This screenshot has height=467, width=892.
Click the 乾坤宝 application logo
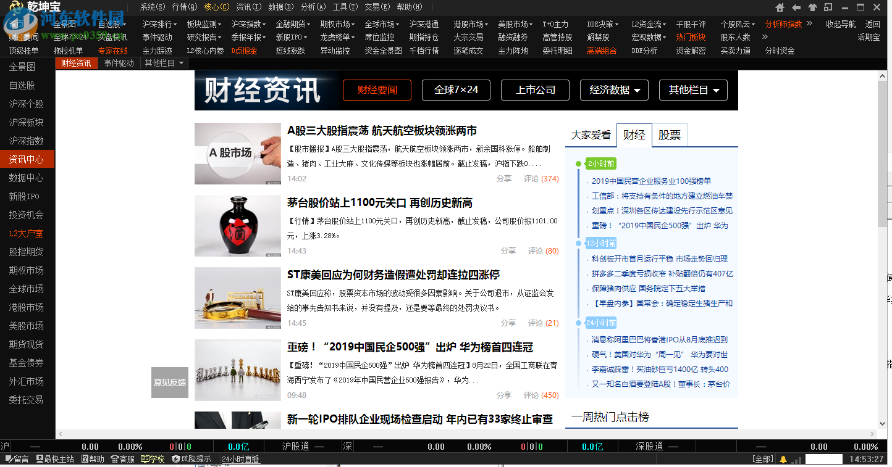[35, 7]
